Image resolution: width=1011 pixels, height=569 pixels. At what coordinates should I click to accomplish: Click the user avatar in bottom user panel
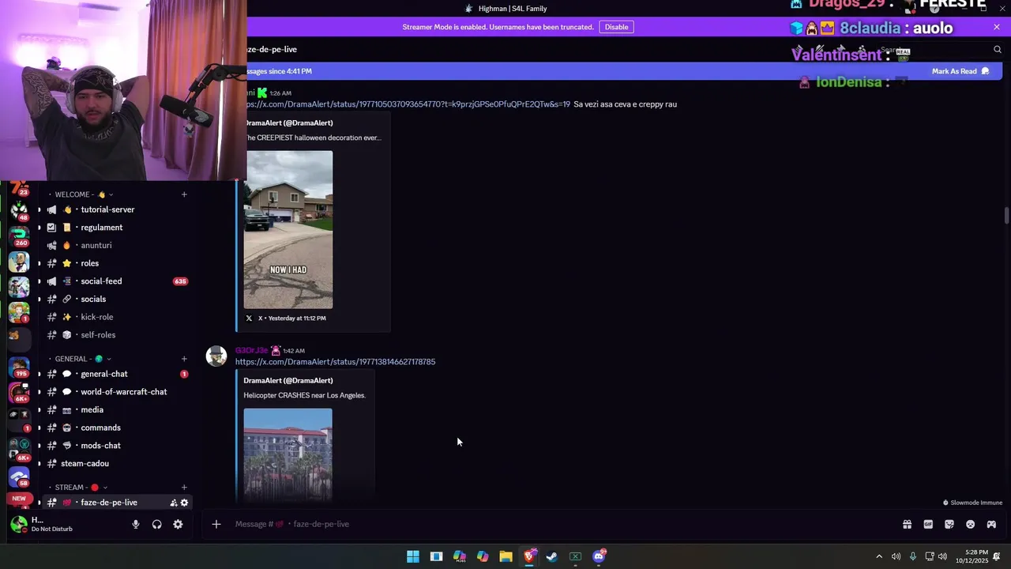tap(19, 524)
